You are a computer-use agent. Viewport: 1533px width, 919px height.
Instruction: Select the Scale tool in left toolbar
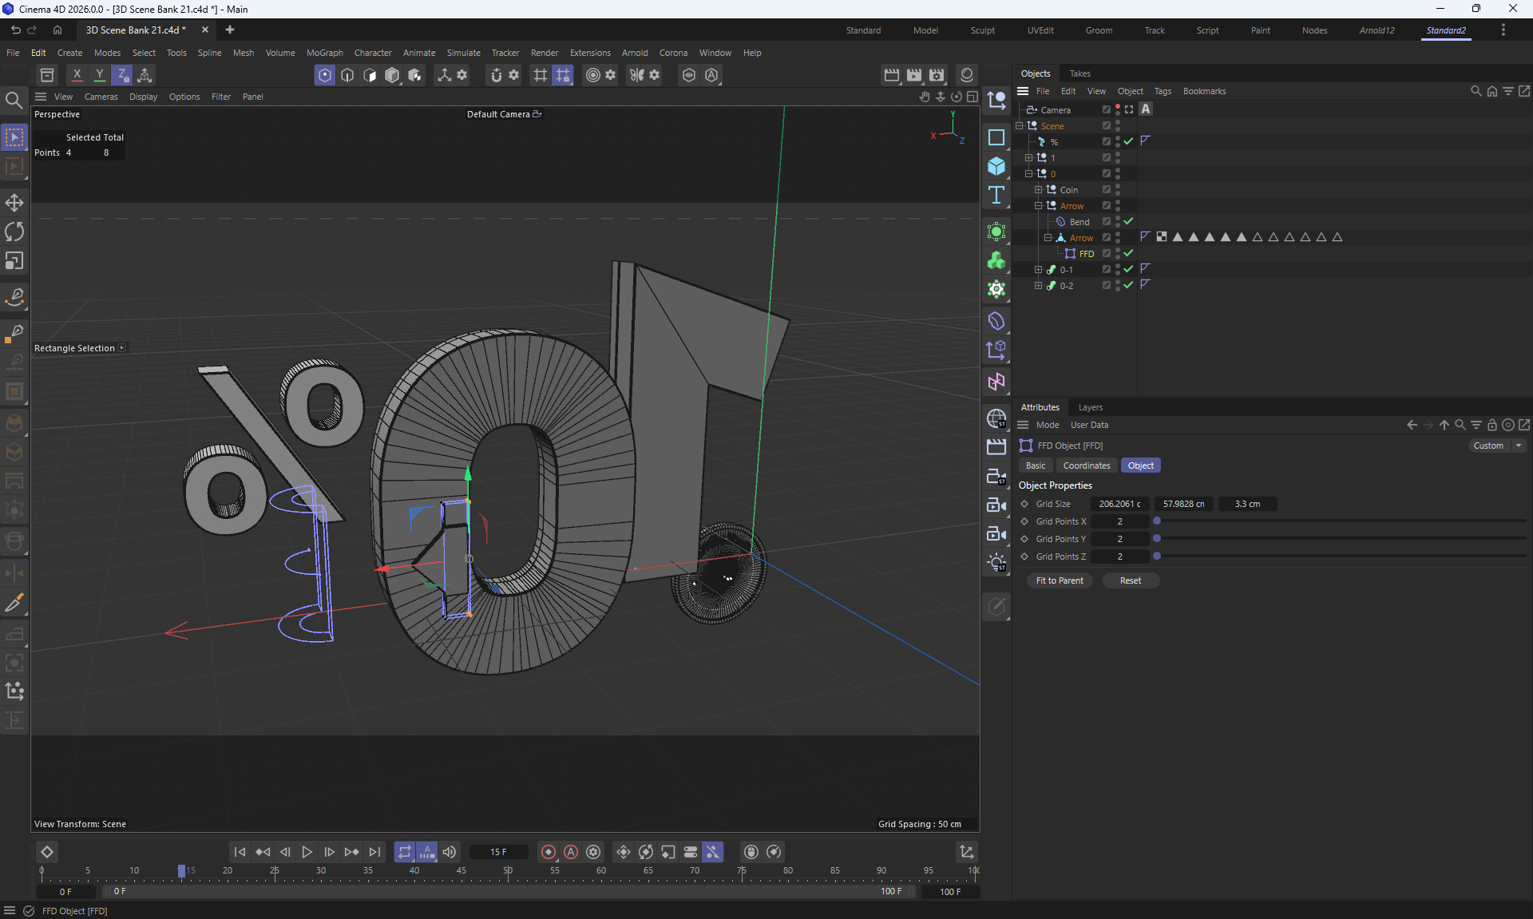tap(14, 261)
